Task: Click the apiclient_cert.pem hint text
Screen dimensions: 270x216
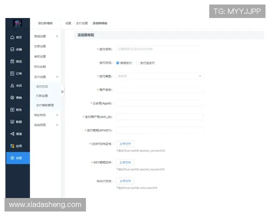Action: point(140,151)
